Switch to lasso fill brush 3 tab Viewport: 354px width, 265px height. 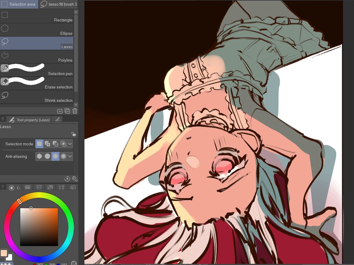pyautogui.click(x=59, y=4)
